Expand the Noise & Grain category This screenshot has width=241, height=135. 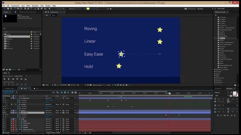click(x=215, y=78)
